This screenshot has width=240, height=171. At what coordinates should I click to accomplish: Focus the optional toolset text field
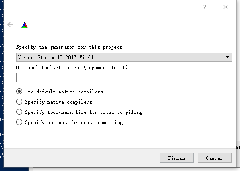point(124,78)
